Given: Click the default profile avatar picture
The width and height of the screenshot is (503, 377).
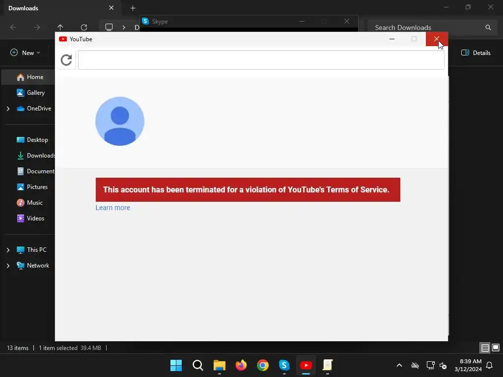Looking at the screenshot, I should tap(120, 121).
